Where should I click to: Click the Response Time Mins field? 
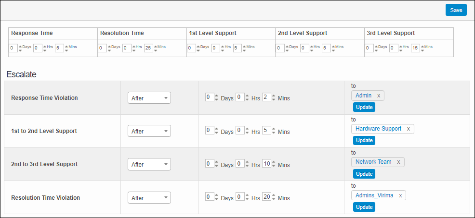click(59, 48)
